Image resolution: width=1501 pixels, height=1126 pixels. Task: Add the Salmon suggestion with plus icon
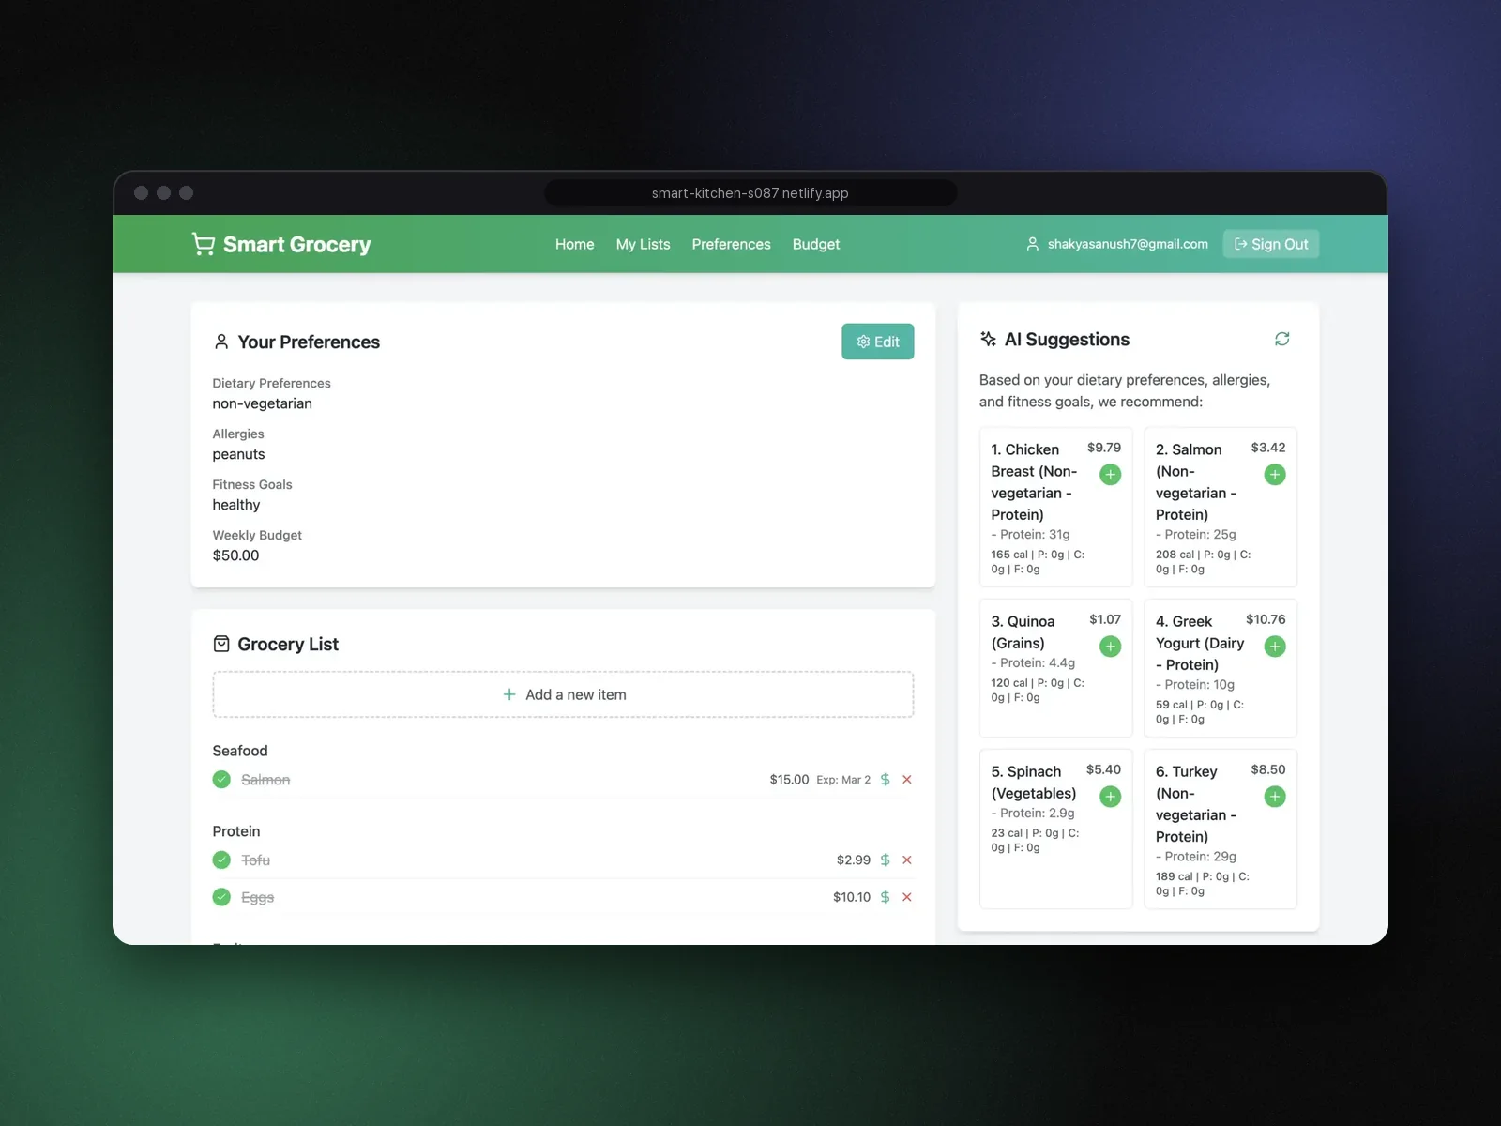(x=1275, y=475)
